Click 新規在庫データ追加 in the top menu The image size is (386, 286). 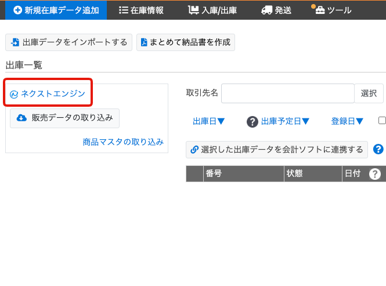pos(56,10)
